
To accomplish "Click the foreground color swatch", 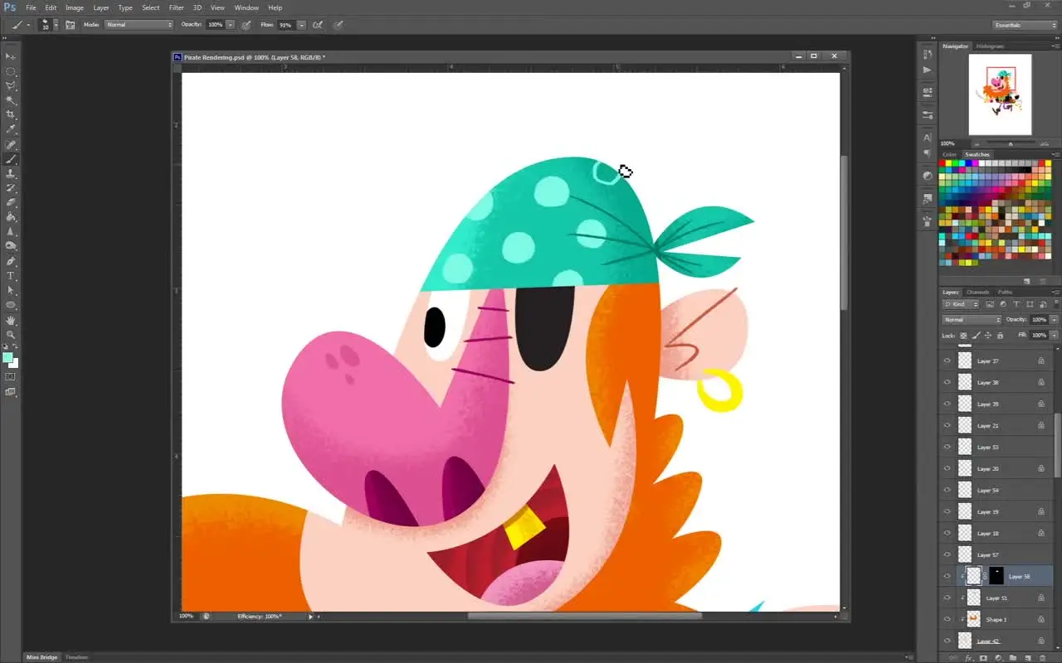I will (x=7, y=357).
